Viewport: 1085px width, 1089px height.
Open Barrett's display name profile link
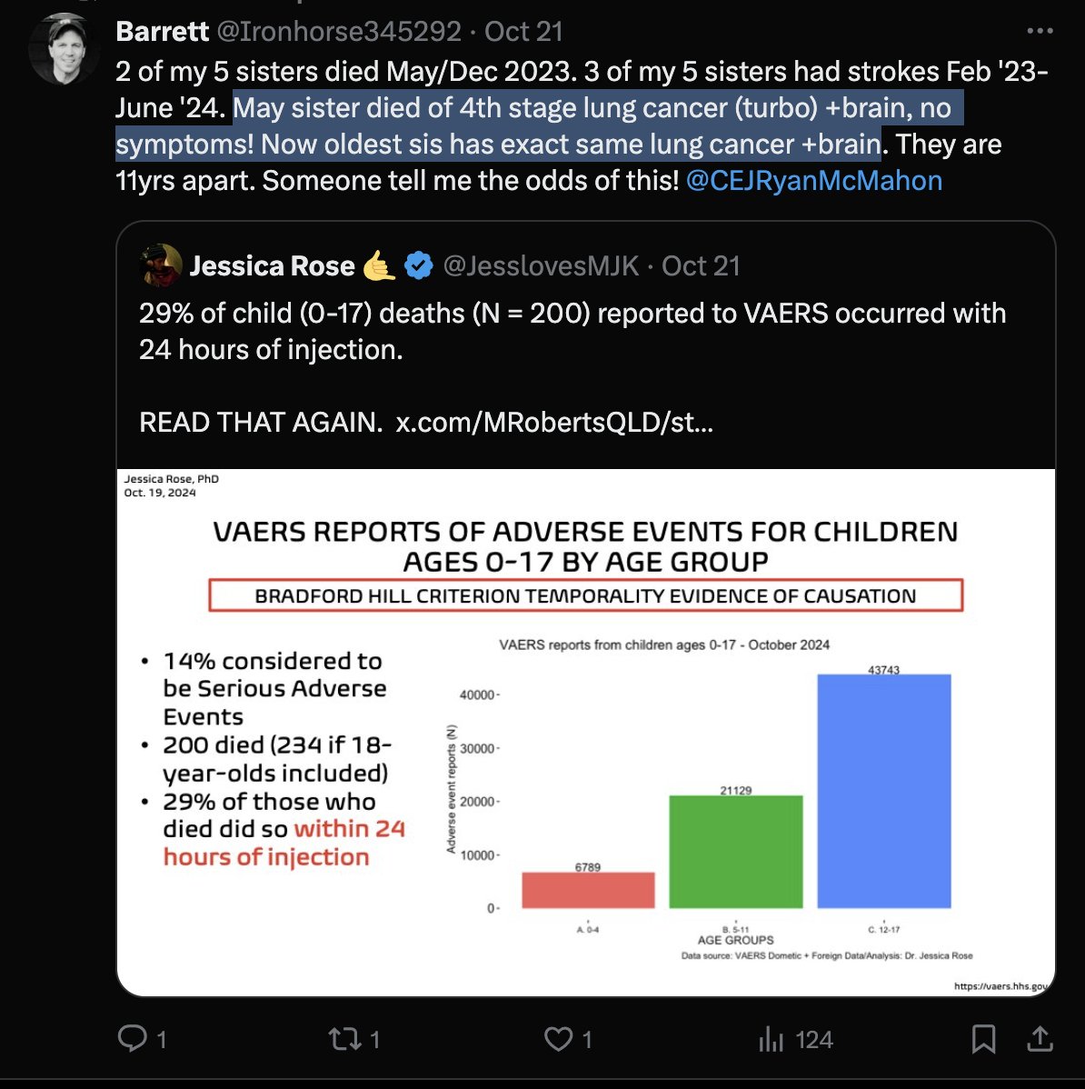163,31
